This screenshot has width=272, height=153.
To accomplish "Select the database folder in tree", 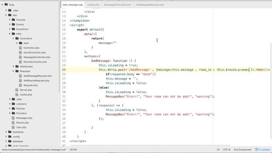I will coord(18,142).
